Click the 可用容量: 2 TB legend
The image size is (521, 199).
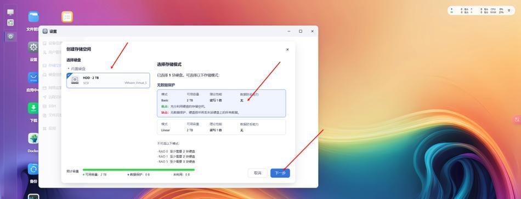(x=95, y=174)
